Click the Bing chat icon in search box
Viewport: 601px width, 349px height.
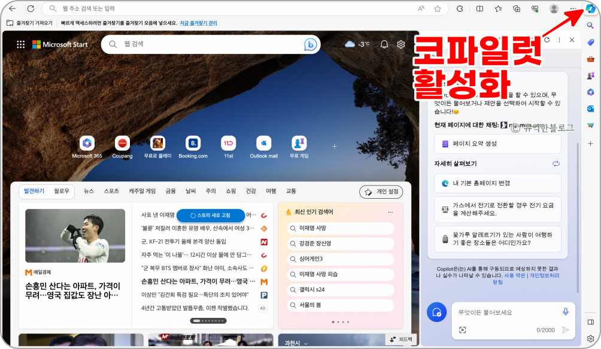311,44
